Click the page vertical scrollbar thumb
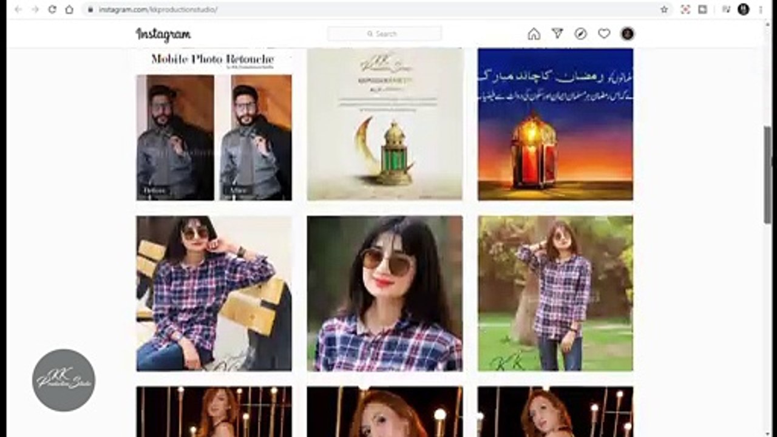 pyautogui.click(x=768, y=175)
